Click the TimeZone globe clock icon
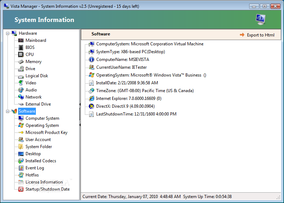 tap(92, 91)
